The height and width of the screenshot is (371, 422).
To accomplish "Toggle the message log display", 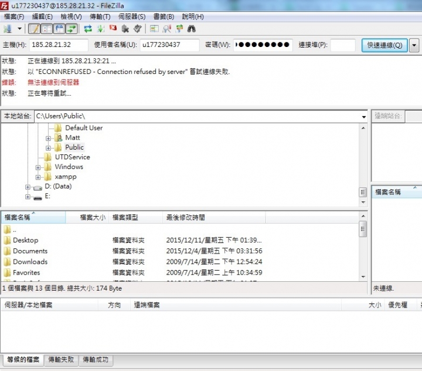I will coord(34,29).
